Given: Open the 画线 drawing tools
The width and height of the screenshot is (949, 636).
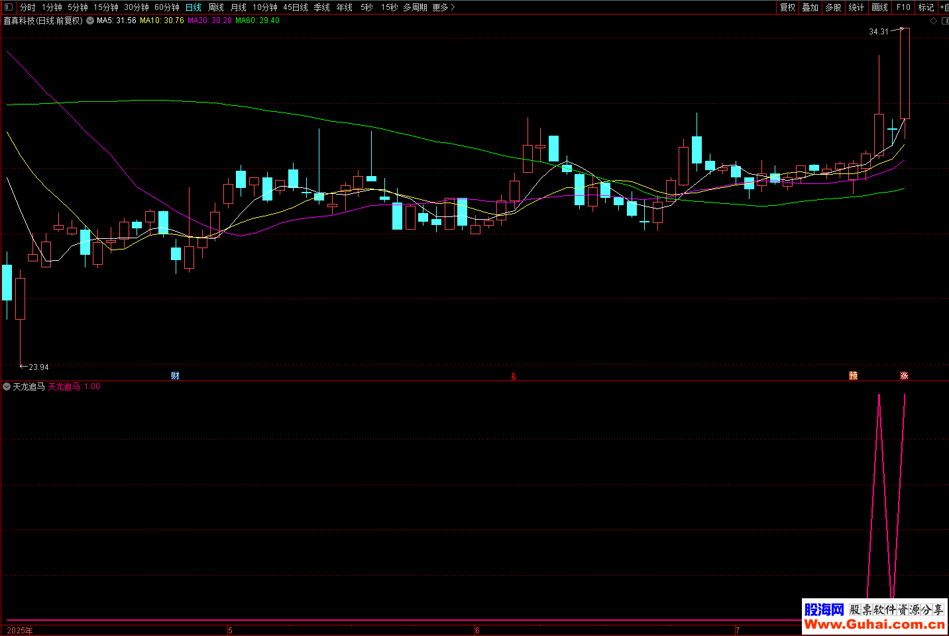Looking at the screenshot, I should [879, 7].
